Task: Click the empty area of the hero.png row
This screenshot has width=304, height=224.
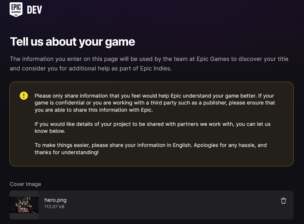Action: tap(169, 205)
